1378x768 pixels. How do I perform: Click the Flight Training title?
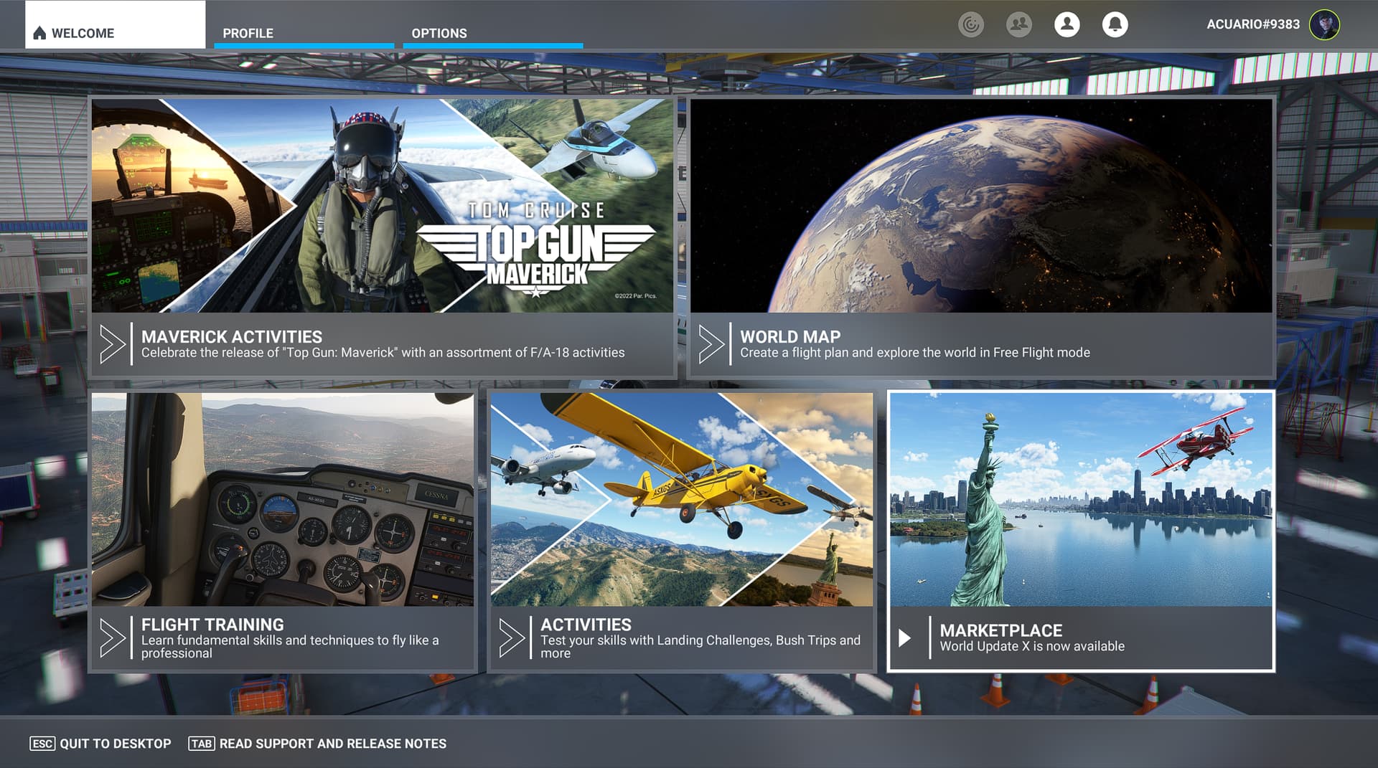pos(212,625)
